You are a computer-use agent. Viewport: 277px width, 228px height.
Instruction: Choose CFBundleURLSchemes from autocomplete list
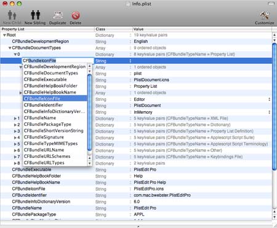pyautogui.click(x=55, y=156)
